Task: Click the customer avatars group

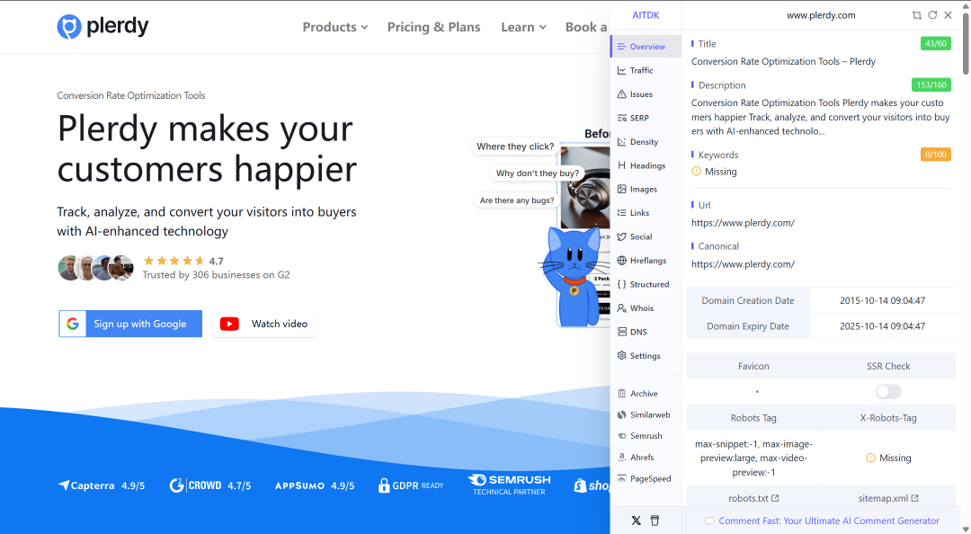Action: (x=96, y=268)
